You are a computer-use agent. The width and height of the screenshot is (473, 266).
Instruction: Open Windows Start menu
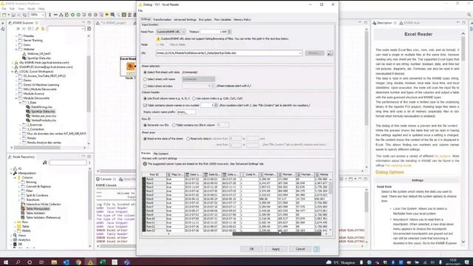click(6, 262)
